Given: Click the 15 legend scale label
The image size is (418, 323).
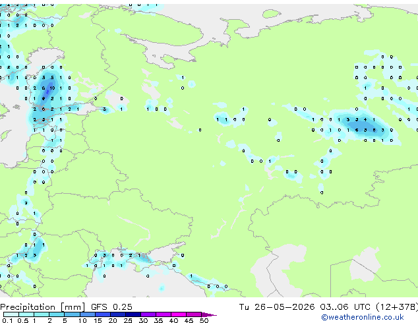Looking at the screenshot, I should click(x=98, y=320).
